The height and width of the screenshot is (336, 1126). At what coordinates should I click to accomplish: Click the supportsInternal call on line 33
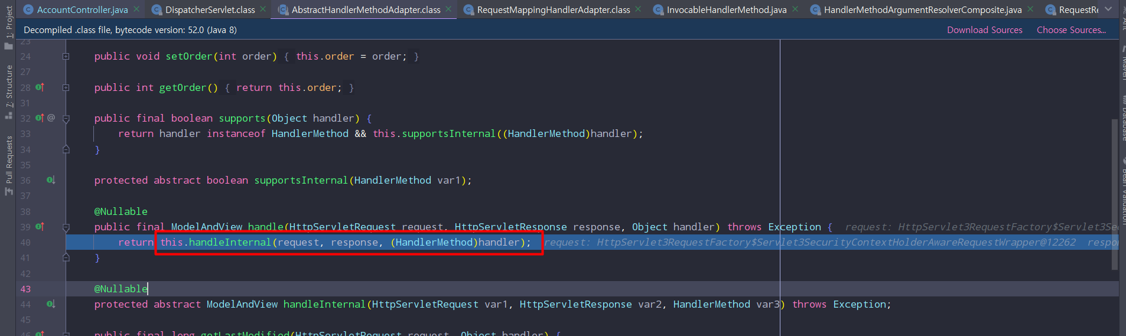(x=448, y=133)
